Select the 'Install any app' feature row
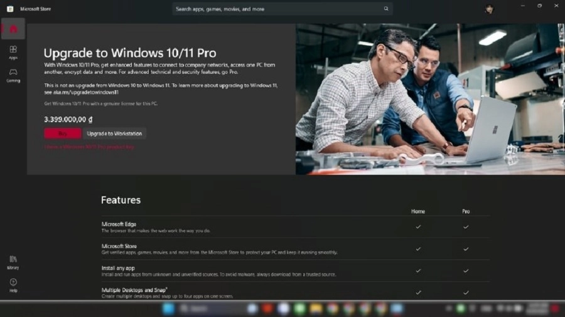Screen dimensions: 565x317 pyautogui.click(x=251, y=271)
